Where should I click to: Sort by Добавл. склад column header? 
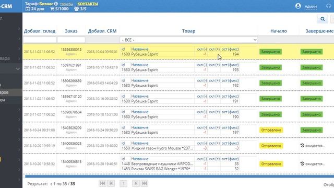[40, 31]
